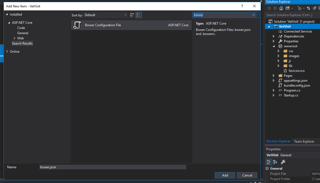Click the Home icon in Solution Explorer toolbar

coord(281,8)
